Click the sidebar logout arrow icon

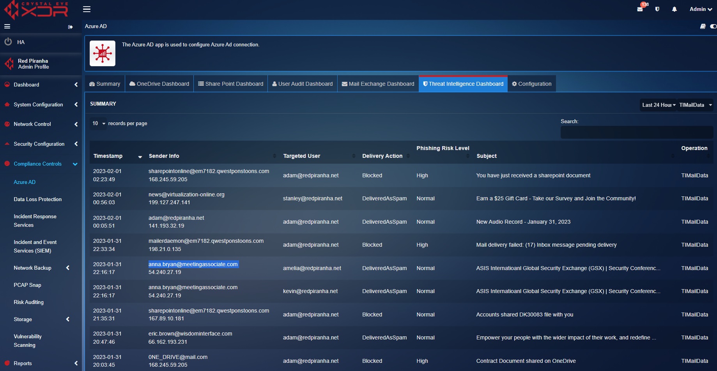(x=70, y=27)
